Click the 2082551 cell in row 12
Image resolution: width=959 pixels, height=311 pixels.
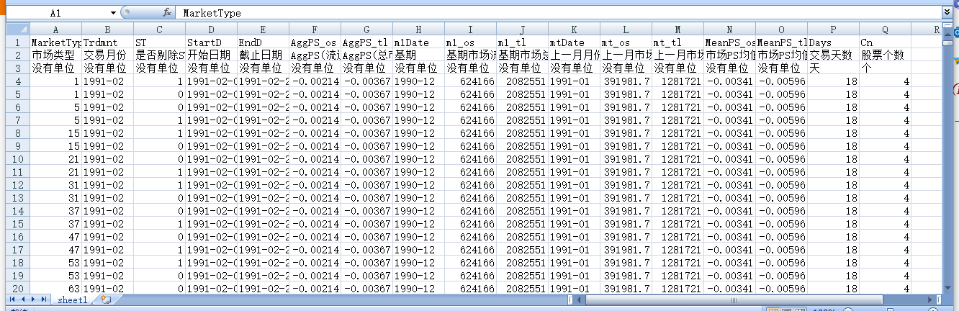522,185
